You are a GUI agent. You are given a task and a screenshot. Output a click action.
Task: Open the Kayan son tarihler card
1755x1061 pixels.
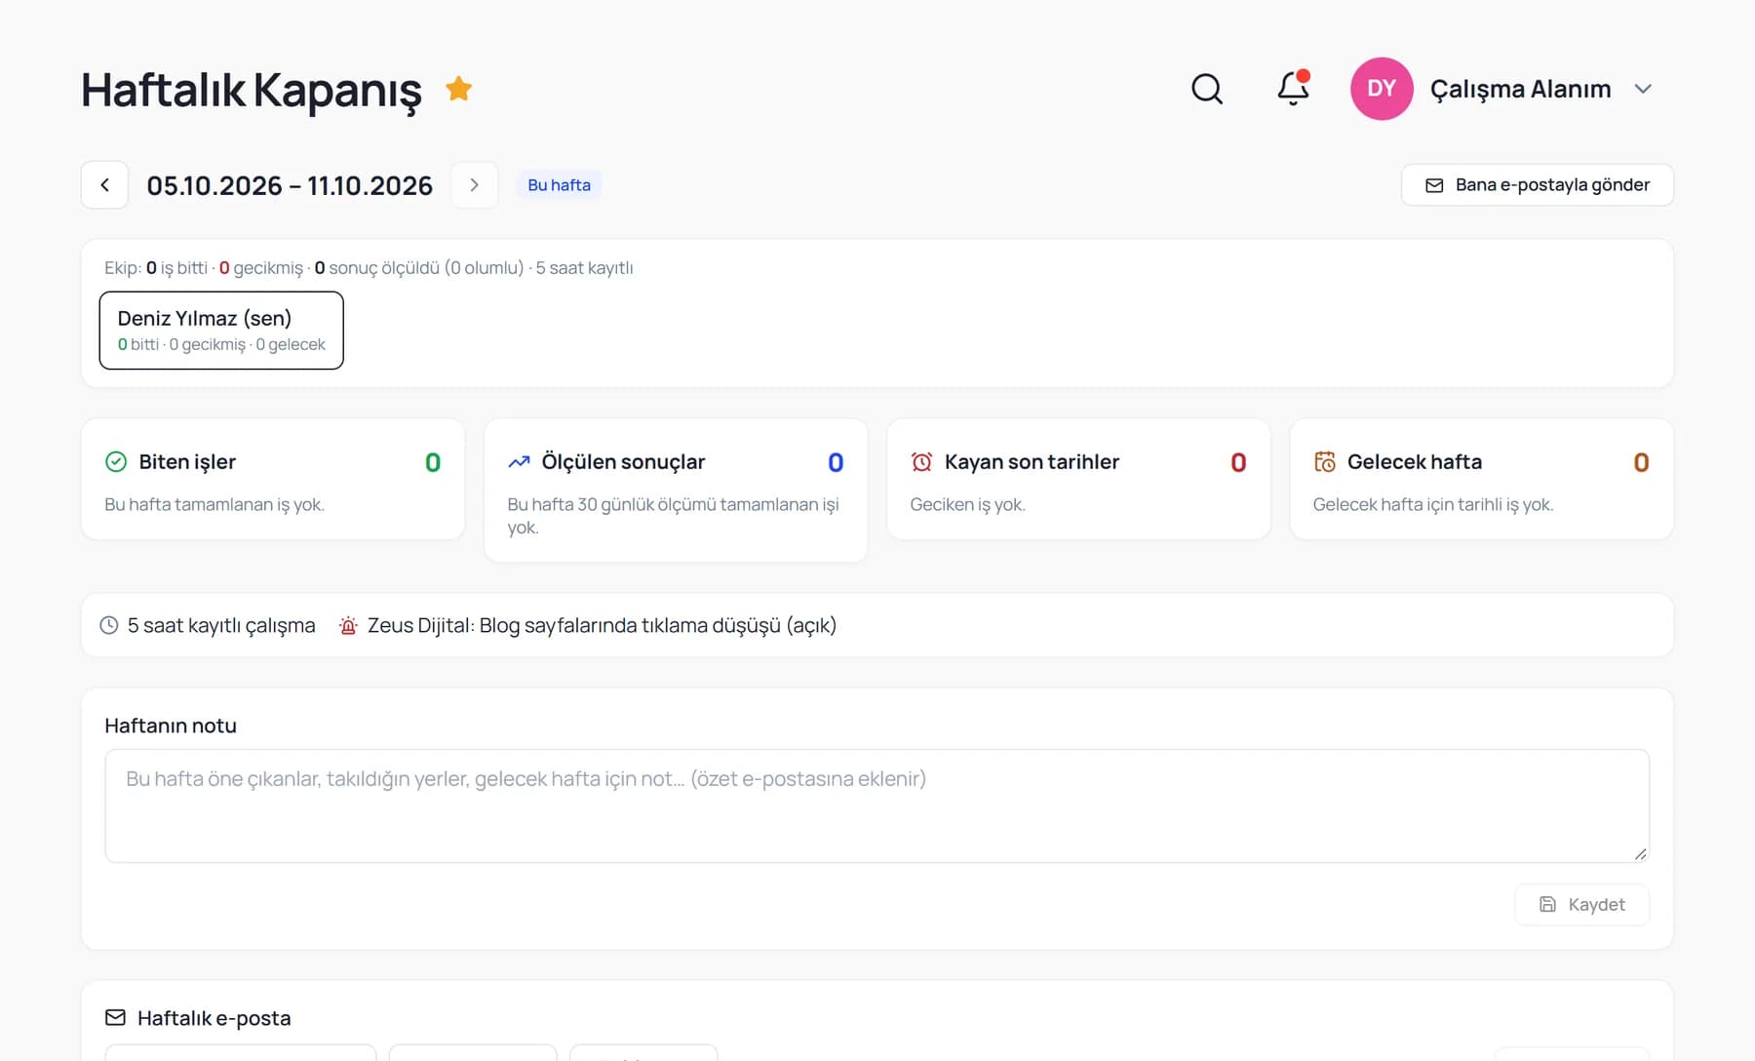pos(1078,479)
